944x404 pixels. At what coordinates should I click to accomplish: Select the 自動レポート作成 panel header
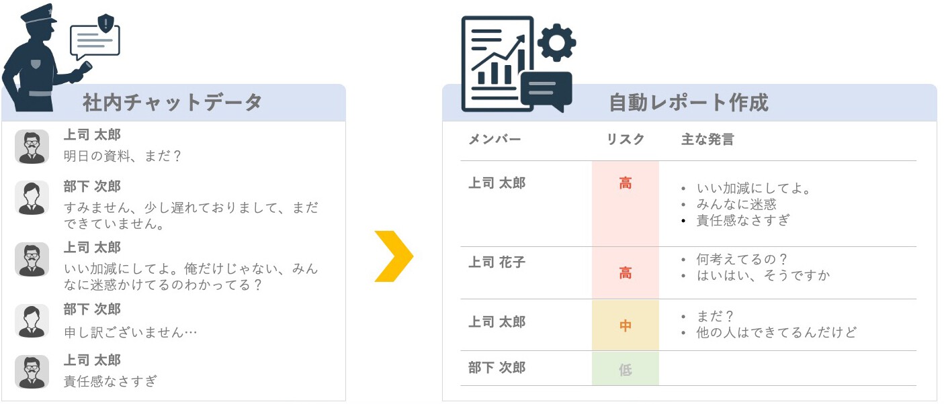pyautogui.click(x=689, y=103)
